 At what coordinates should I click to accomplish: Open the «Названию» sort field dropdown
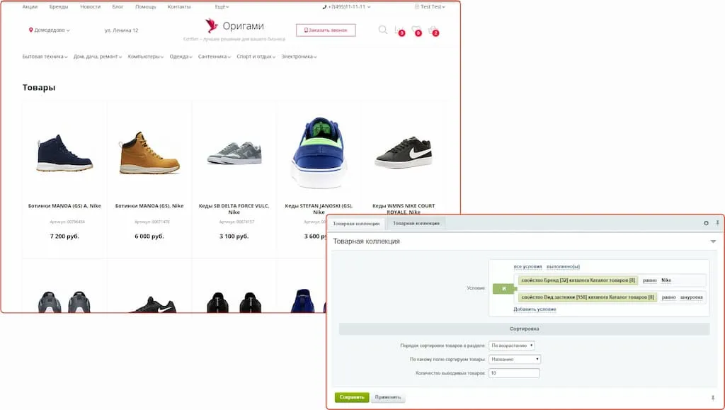[515, 359]
